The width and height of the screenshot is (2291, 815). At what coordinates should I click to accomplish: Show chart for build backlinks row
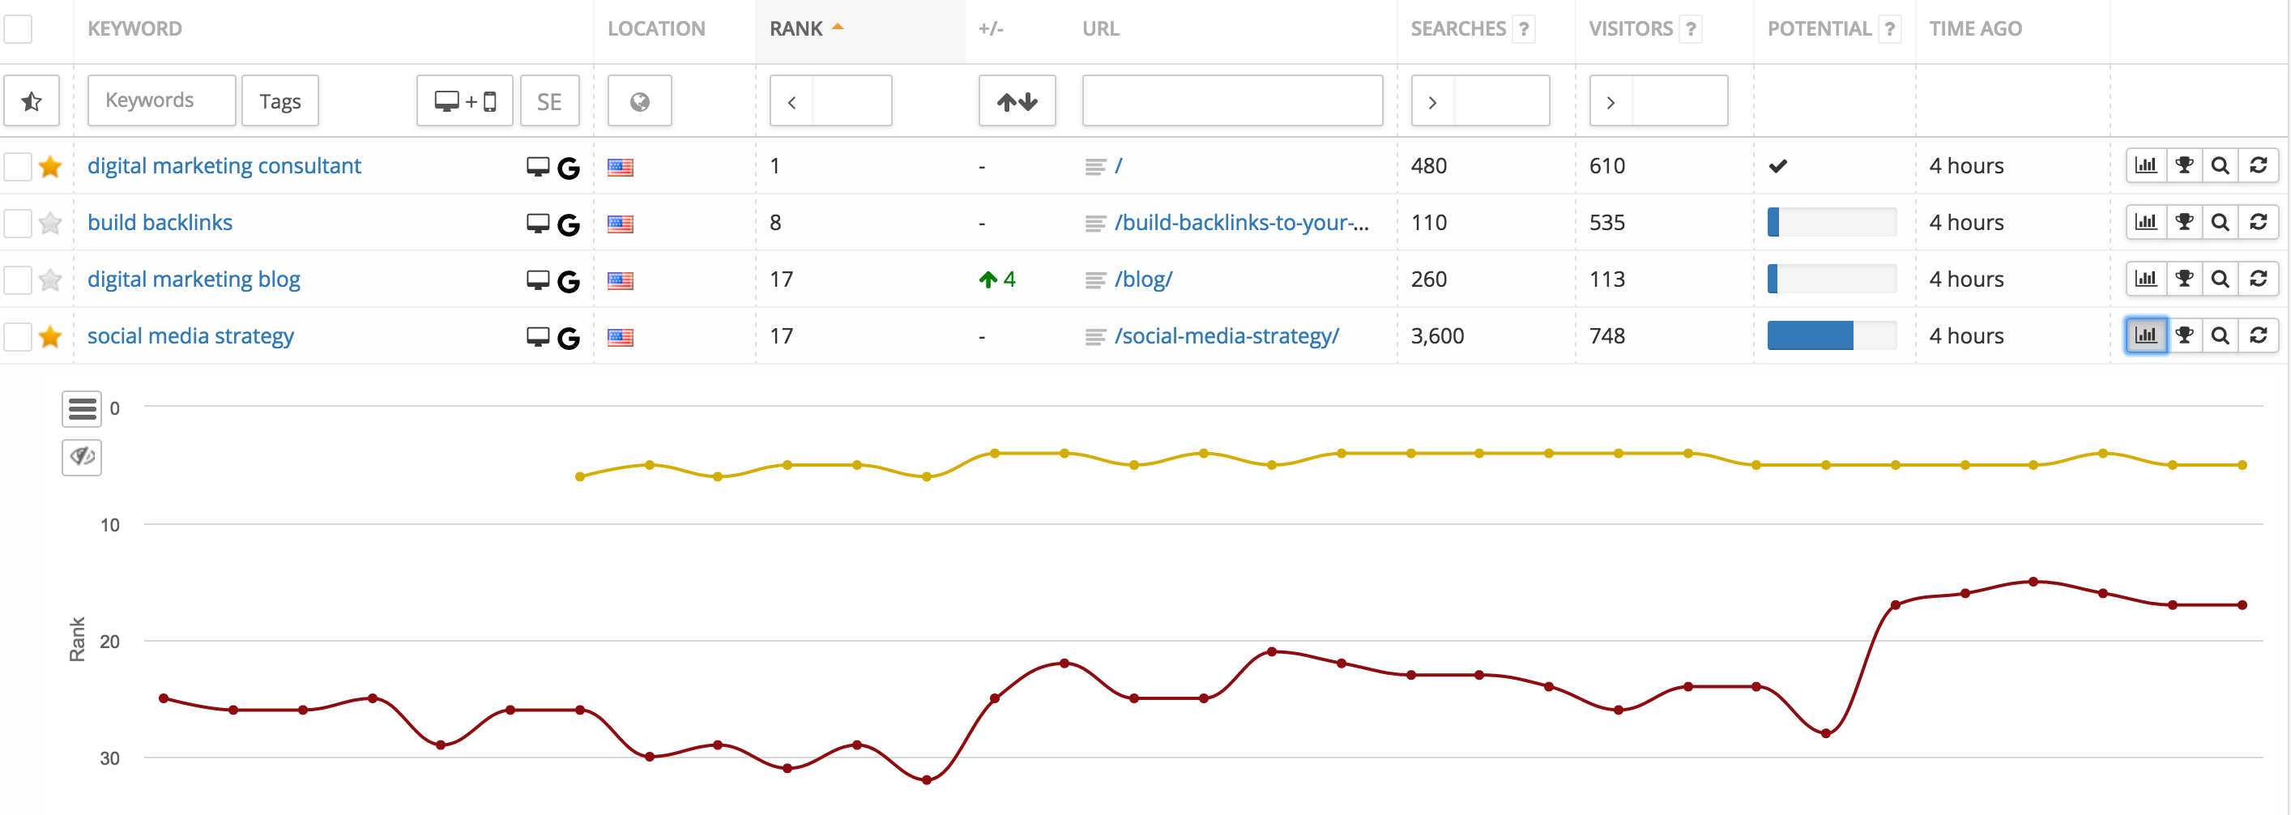point(2146,223)
